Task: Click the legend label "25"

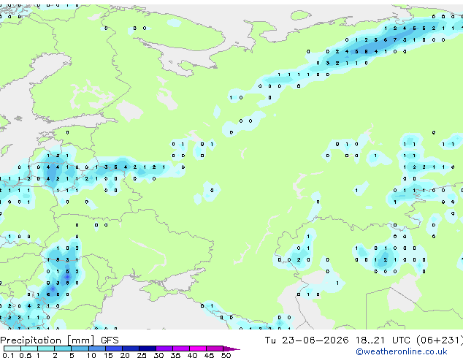Action: (142, 355)
